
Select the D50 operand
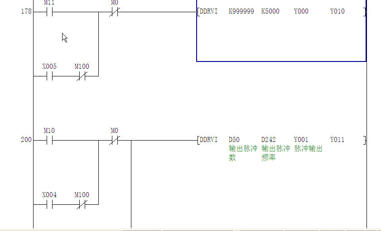click(234, 140)
